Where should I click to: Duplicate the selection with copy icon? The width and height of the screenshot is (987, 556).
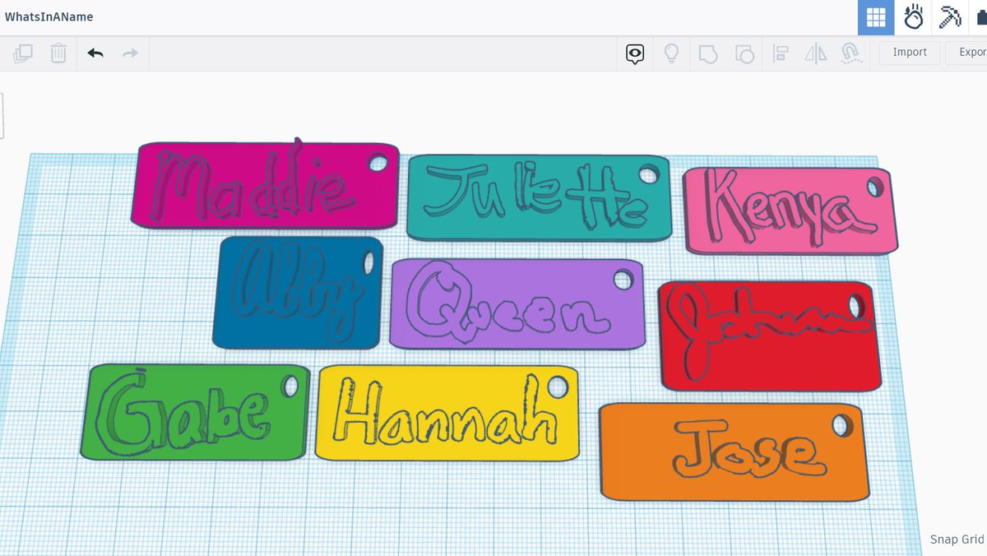click(23, 53)
